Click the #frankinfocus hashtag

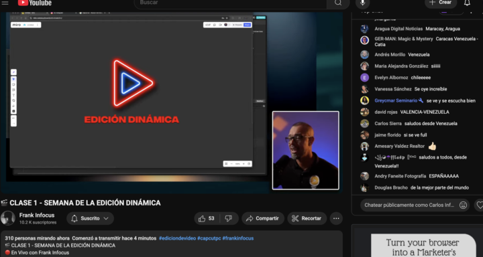pos(237,238)
